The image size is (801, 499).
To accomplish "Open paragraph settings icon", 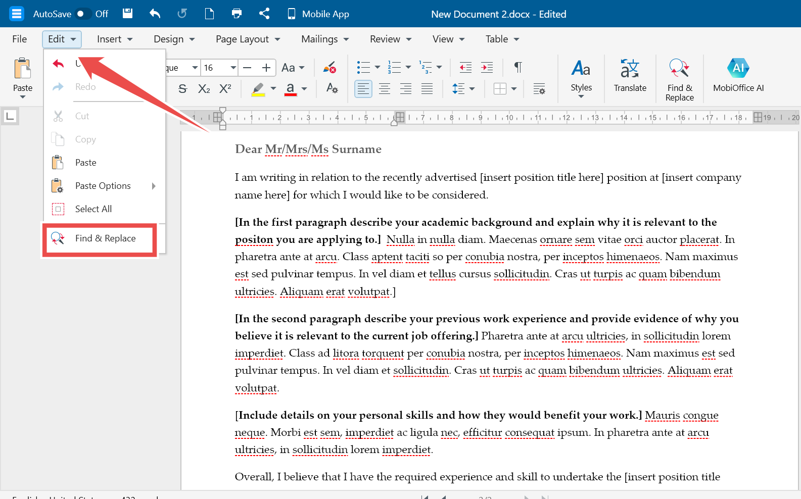I will (x=539, y=89).
